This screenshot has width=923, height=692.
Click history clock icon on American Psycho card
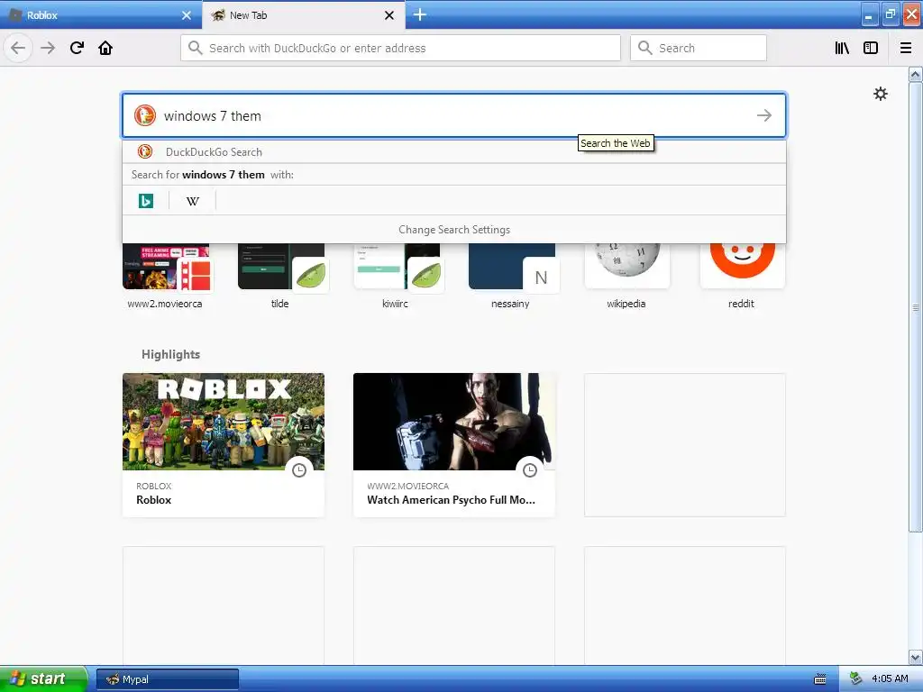click(530, 469)
